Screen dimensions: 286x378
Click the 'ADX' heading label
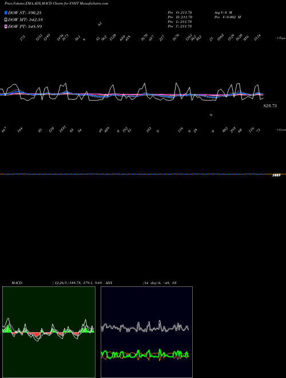tap(109, 283)
